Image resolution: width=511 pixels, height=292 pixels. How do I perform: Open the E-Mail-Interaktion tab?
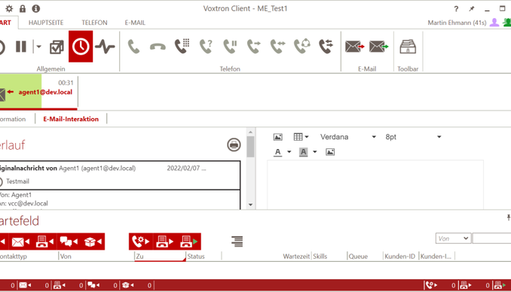[71, 119]
